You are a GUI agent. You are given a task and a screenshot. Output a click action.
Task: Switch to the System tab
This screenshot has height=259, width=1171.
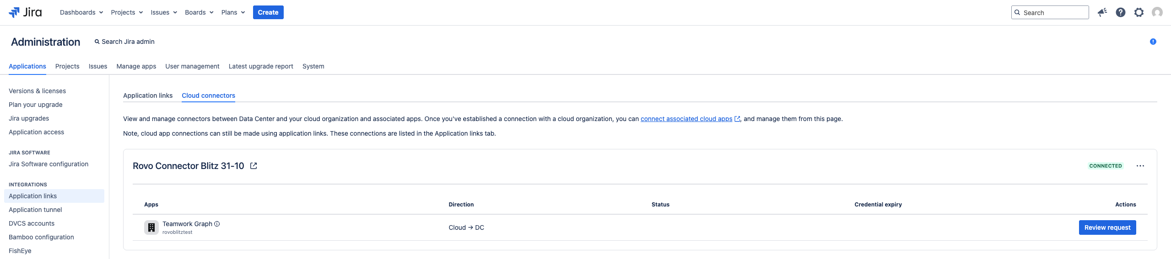coord(313,66)
